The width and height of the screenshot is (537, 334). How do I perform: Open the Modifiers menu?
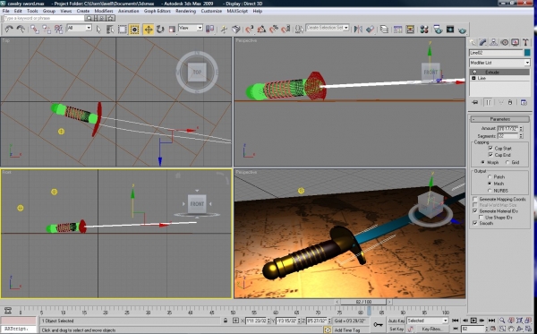[x=104, y=11]
